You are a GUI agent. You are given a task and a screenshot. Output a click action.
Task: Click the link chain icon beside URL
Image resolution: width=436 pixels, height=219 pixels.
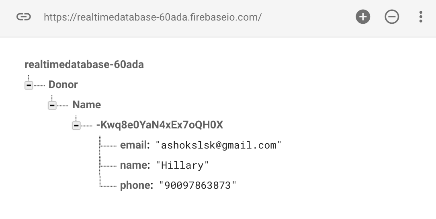pos(24,17)
